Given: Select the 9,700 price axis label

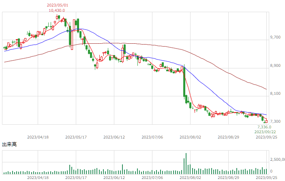Looking at the screenshot, I should [275, 37].
